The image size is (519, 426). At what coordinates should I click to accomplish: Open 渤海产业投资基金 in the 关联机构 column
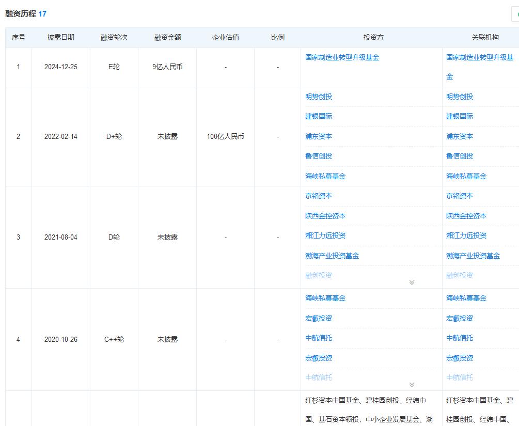pyautogui.click(x=473, y=256)
